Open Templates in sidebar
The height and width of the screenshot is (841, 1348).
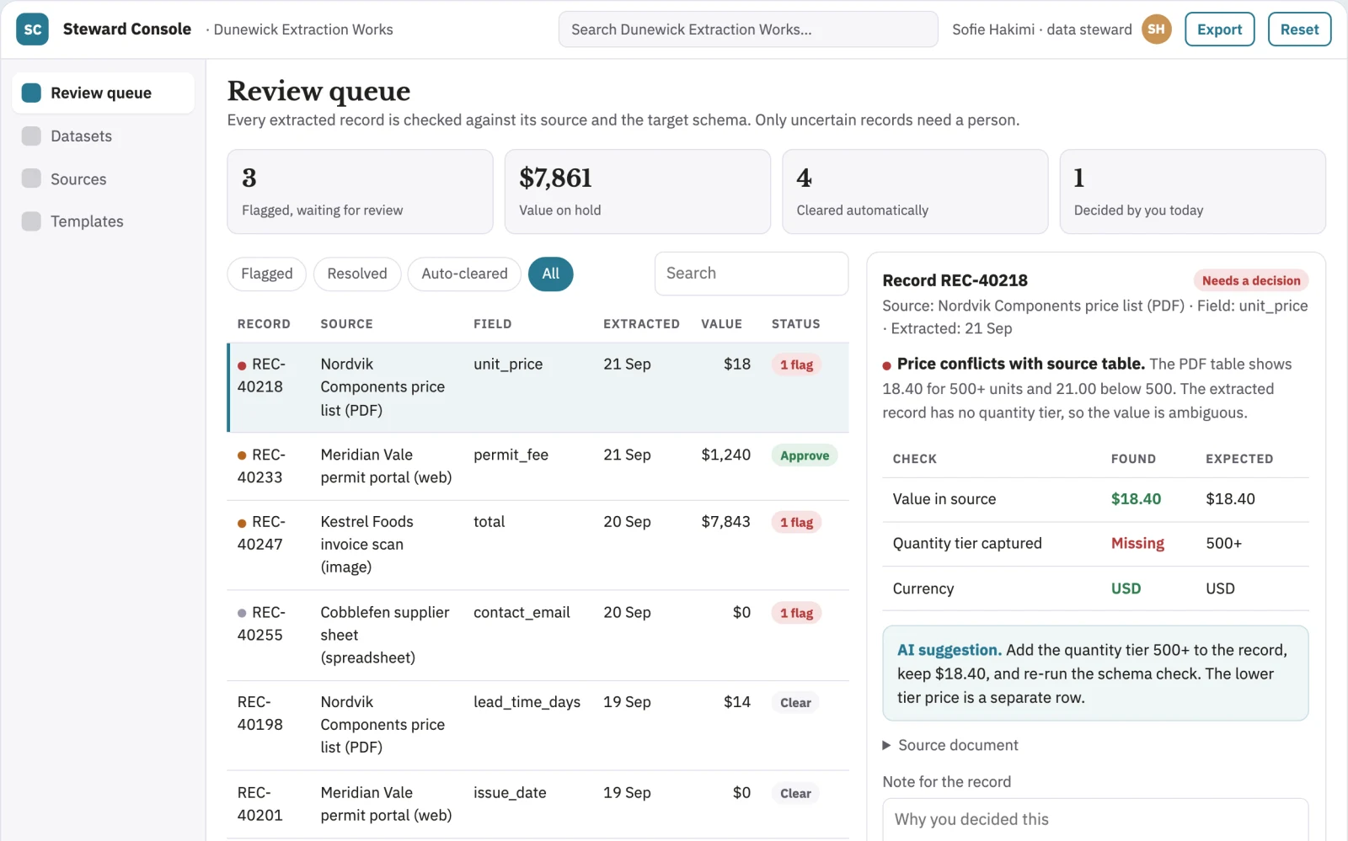click(x=103, y=221)
